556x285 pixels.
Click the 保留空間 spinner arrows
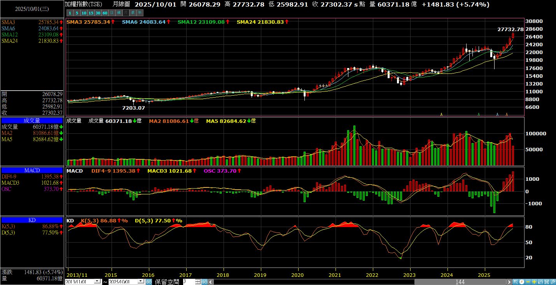coord(198,282)
